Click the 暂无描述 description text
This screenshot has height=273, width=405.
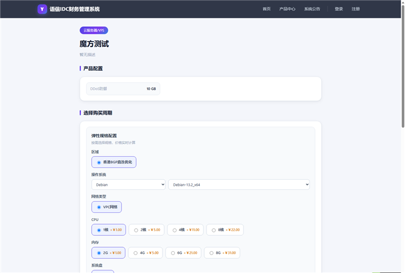(x=88, y=54)
